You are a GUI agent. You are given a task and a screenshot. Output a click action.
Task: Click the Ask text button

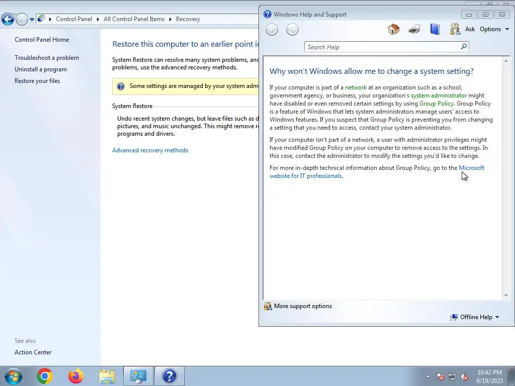[470, 29]
